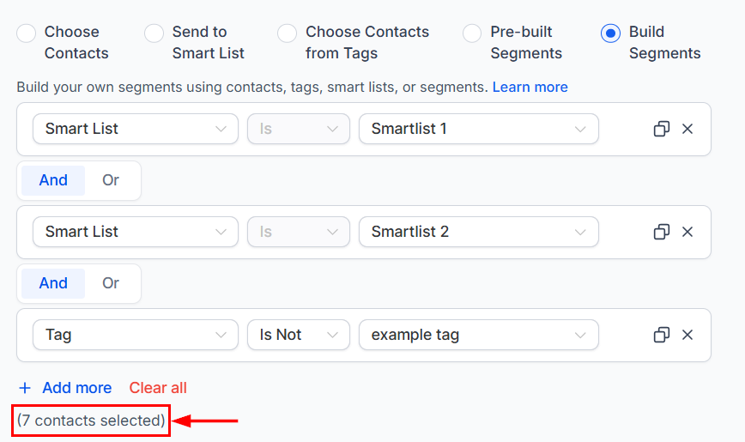Image resolution: width=745 pixels, height=442 pixels.
Task: Open the Tag field type dropdown
Action: tap(136, 335)
